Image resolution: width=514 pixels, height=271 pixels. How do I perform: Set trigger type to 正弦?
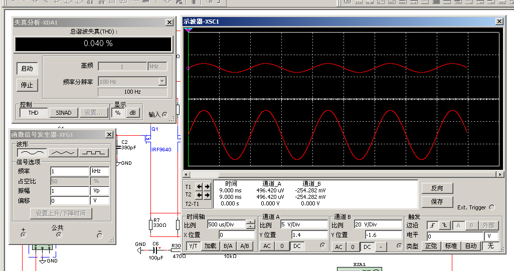pyautogui.click(x=431, y=246)
